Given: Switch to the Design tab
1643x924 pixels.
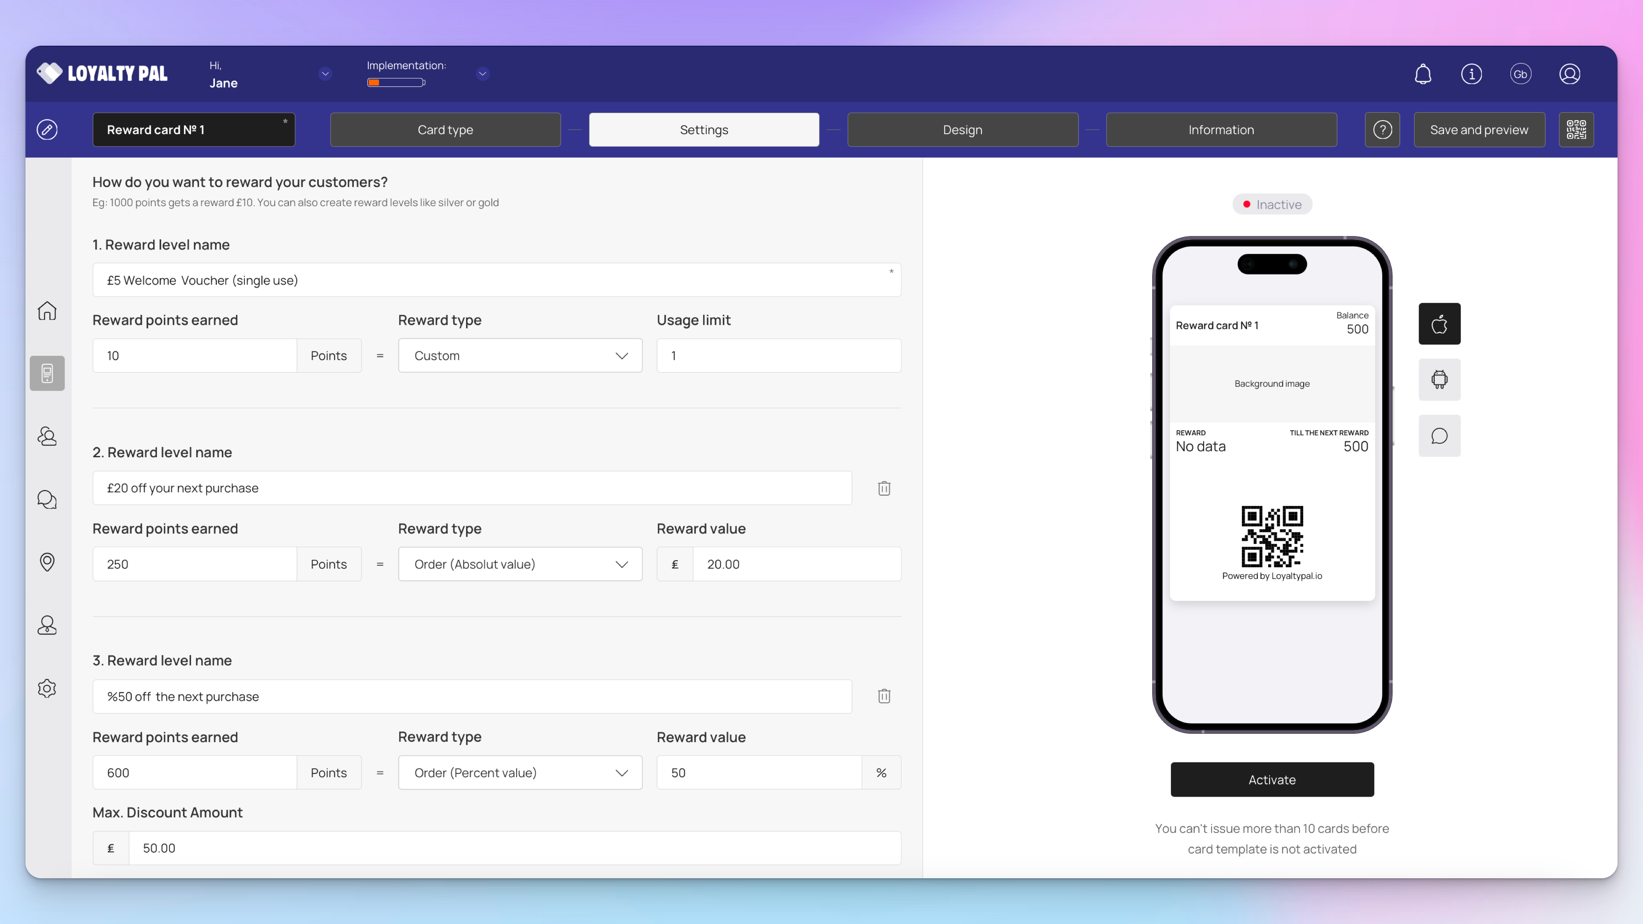Looking at the screenshot, I should point(962,129).
